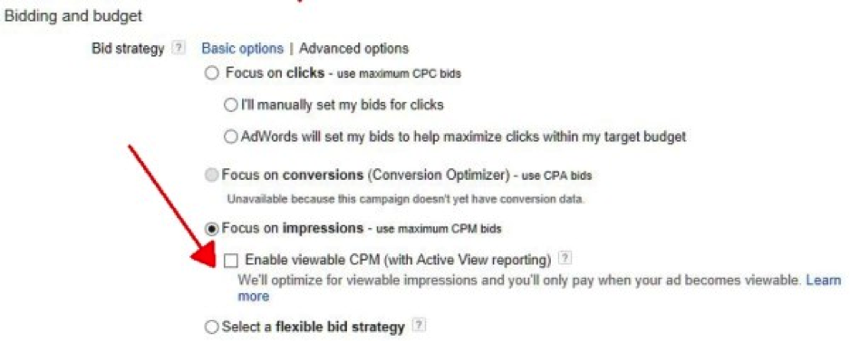Click help icon after flexible bid strategy
The image size is (850, 342).
pyautogui.click(x=418, y=327)
